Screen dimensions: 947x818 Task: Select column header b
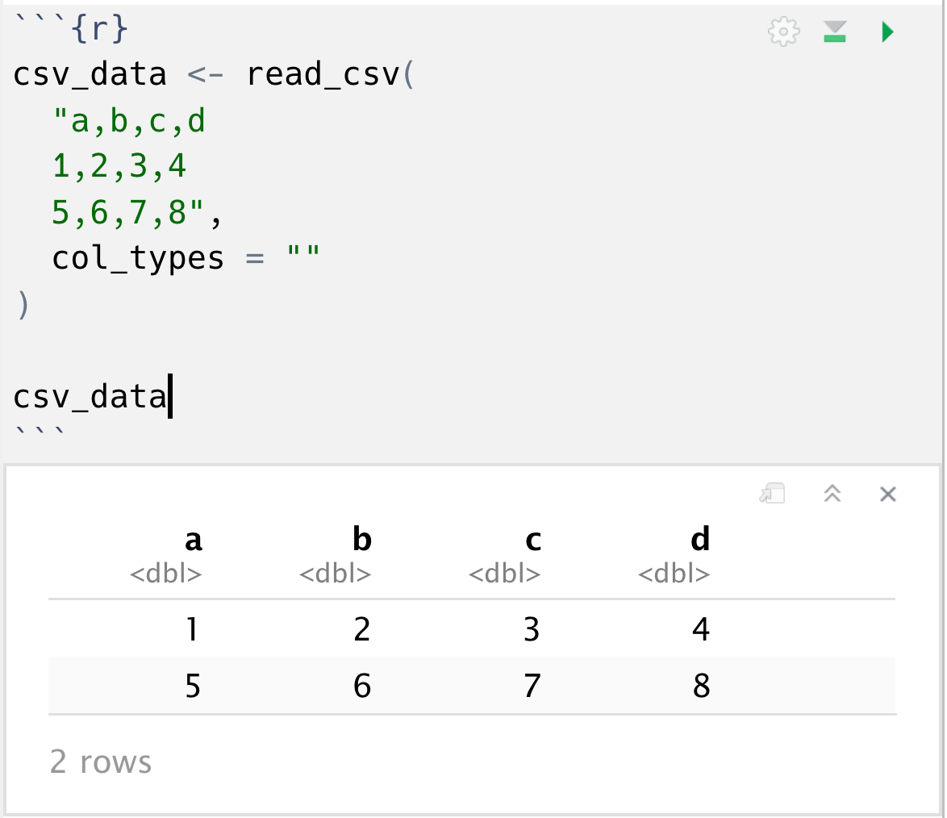(x=362, y=539)
